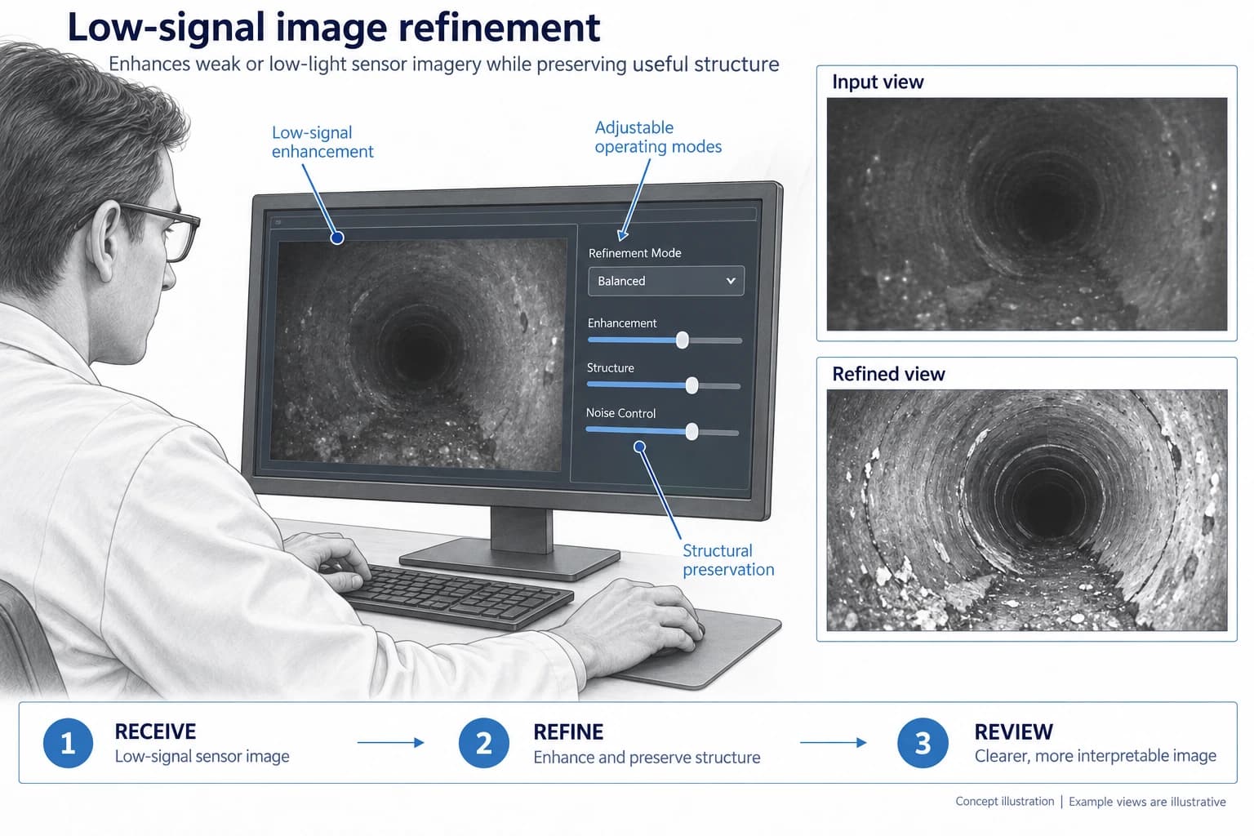Viewport: 1254px width, 836px height.
Task: Click the text 'Enhance and preserve structure'
Action: point(647,758)
